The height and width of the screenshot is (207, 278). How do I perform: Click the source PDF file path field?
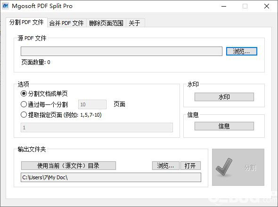[x=122, y=51]
